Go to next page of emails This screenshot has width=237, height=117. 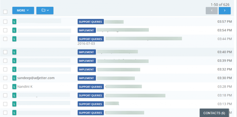[225, 11]
